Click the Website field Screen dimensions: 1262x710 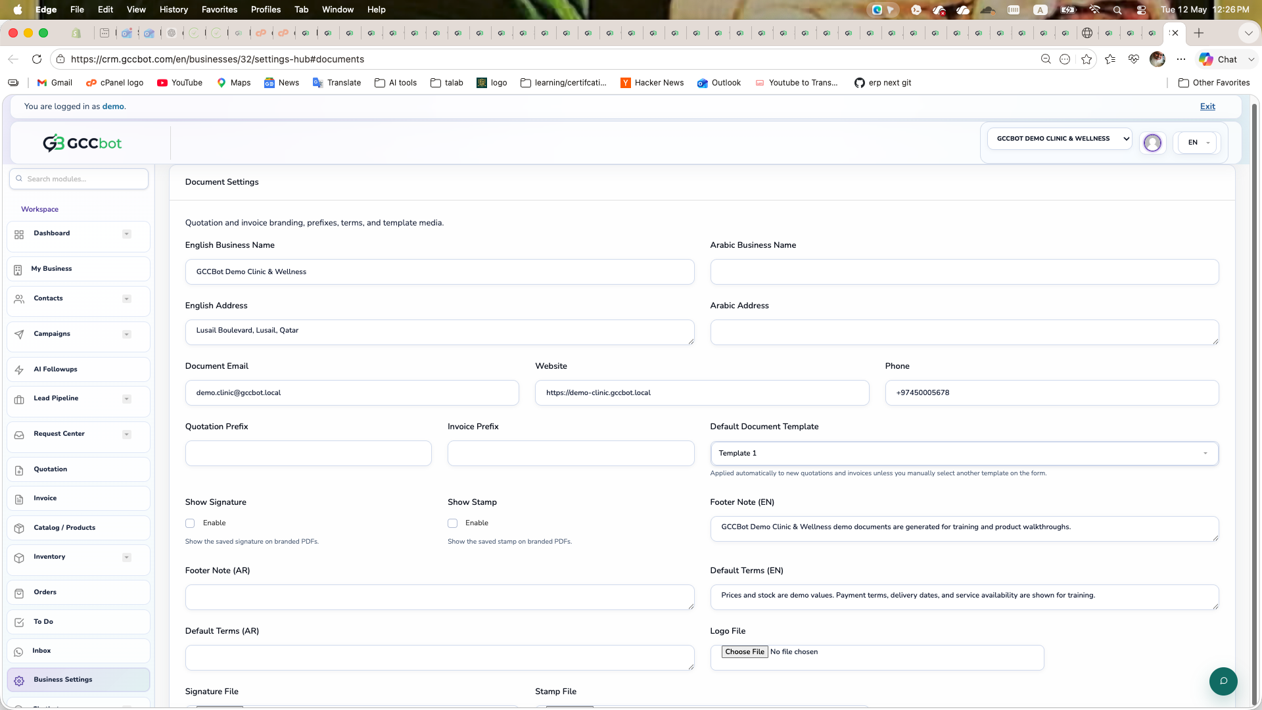(702, 393)
